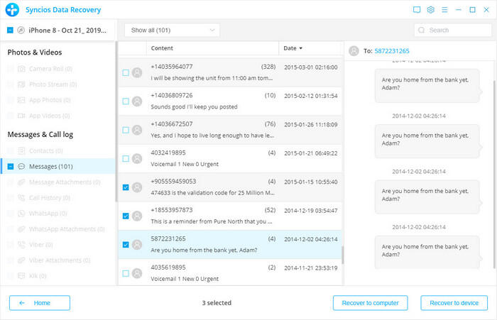
Task: Toggle the Messages category checkbox in sidebar
Action: (x=11, y=166)
